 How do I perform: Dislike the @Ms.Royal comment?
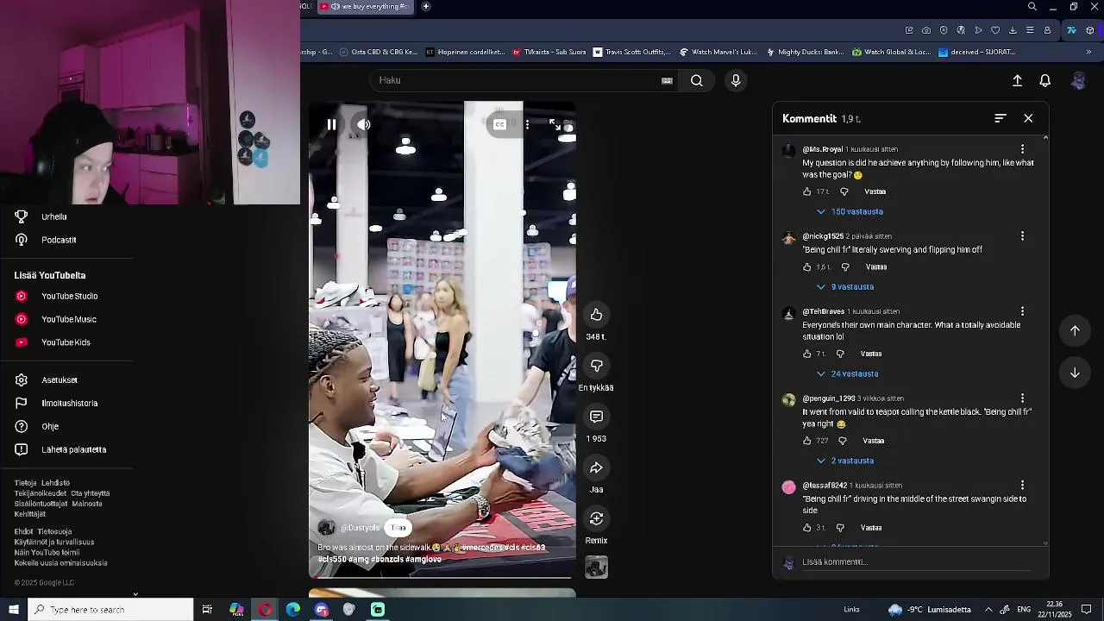click(844, 191)
